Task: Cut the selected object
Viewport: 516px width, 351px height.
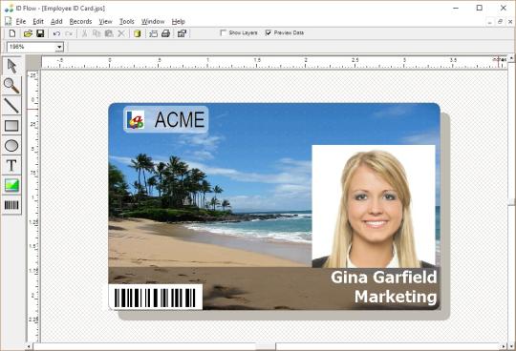Action: tap(85, 33)
